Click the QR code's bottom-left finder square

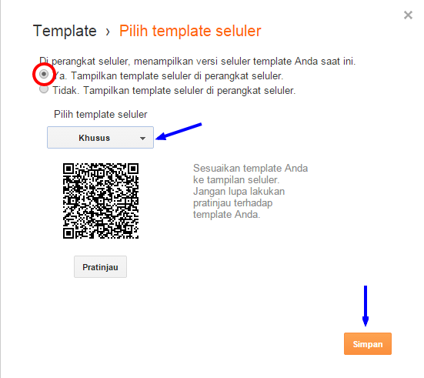click(68, 233)
